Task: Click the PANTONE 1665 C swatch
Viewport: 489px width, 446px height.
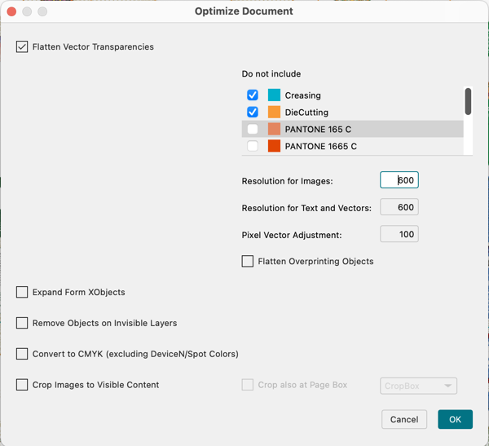Action: pyautogui.click(x=274, y=147)
